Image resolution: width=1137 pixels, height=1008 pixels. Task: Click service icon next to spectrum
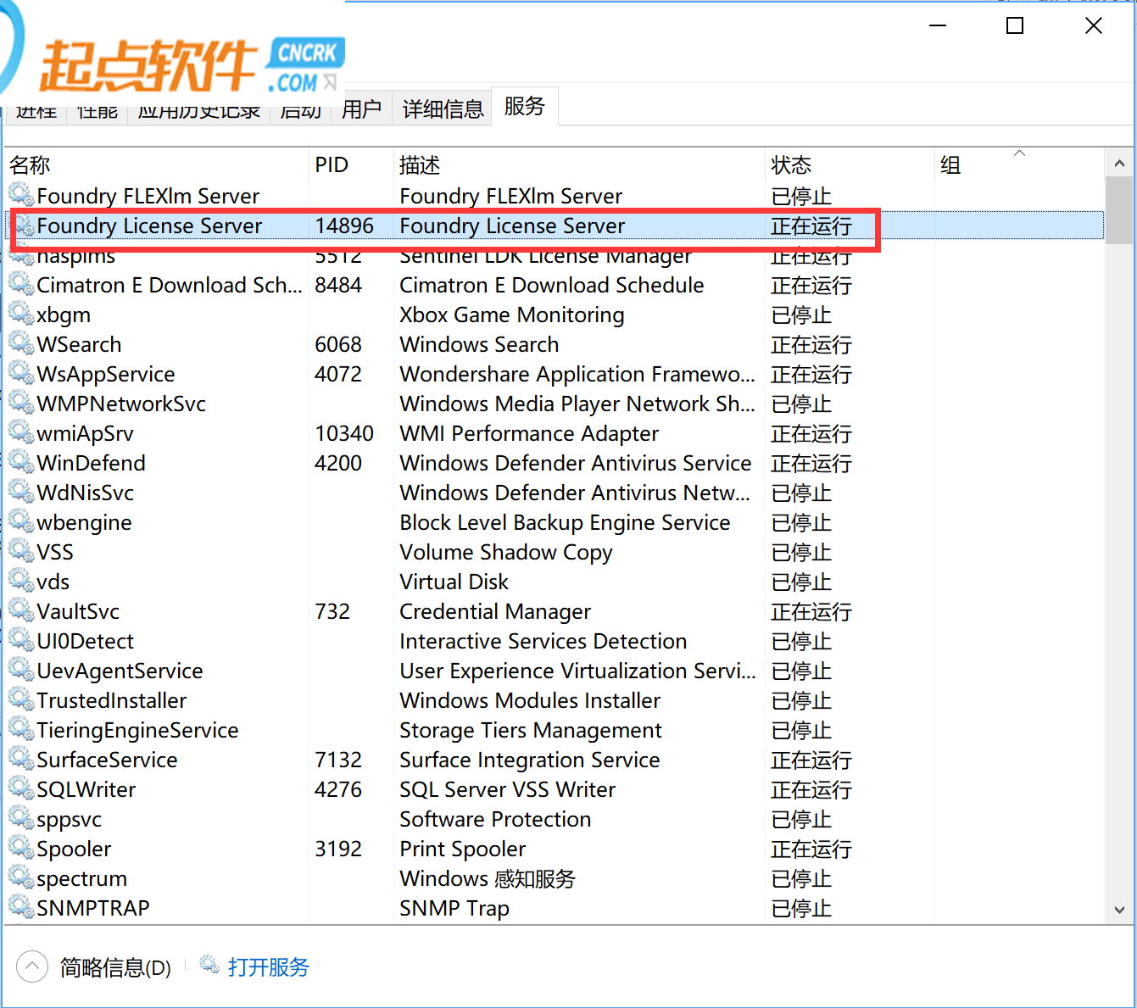coord(21,877)
